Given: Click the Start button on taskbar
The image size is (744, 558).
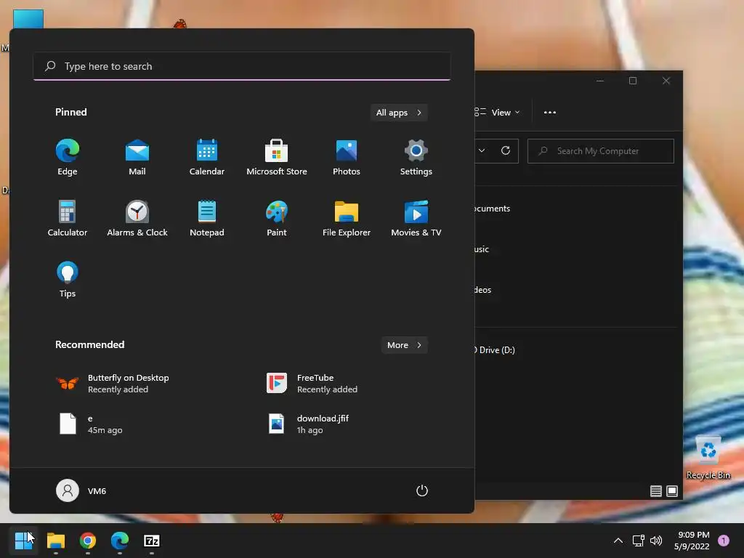Looking at the screenshot, I should coord(23,541).
